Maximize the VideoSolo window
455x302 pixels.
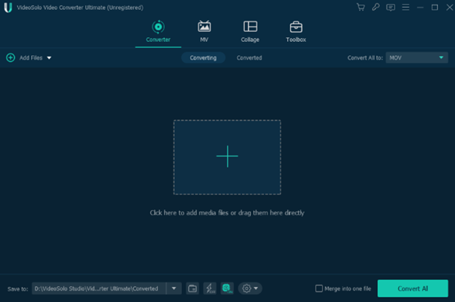tap(435, 7)
